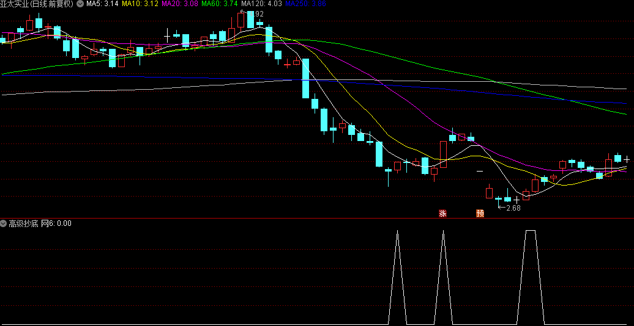Expand the 高级抄底 indicator dropdown arrow
This screenshot has width=634, height=326.
click(4, 223)
